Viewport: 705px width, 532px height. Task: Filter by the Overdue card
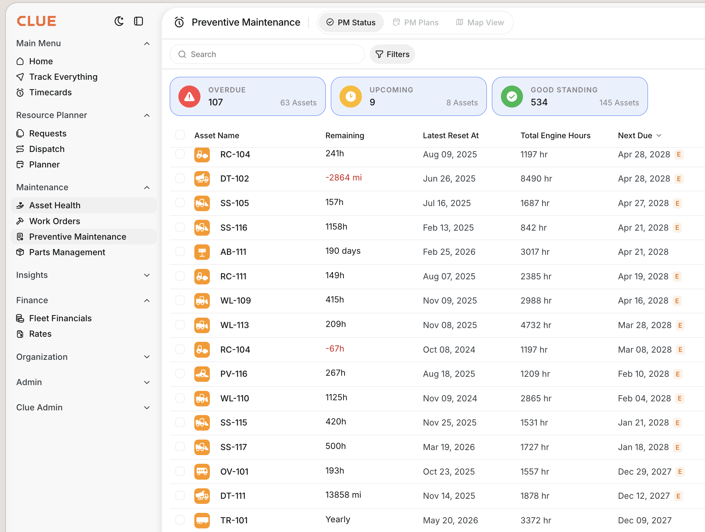(248, 96)
